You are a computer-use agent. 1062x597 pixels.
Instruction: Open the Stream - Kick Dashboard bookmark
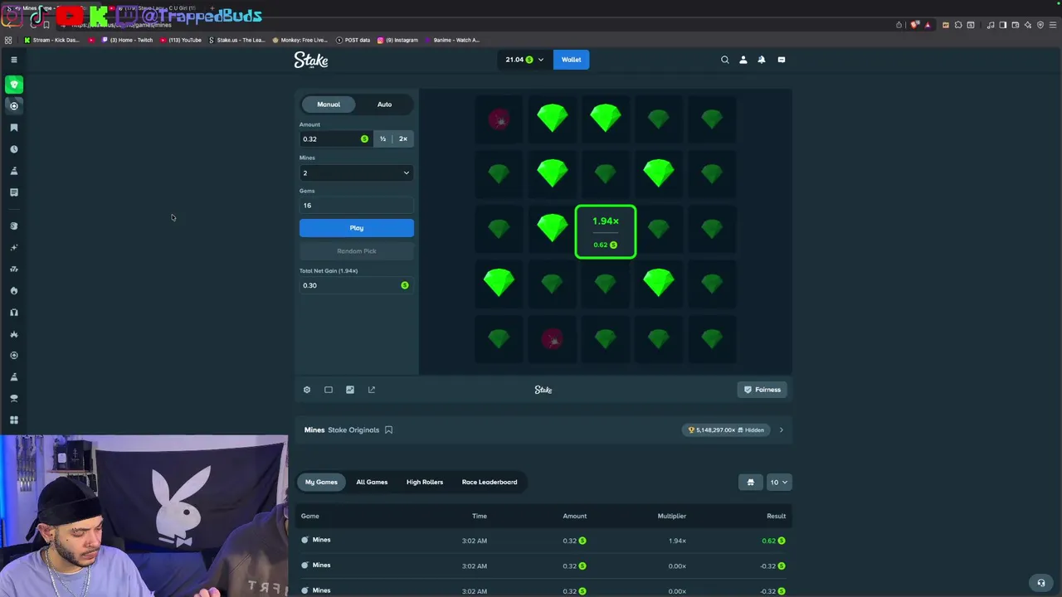point(52,40)
